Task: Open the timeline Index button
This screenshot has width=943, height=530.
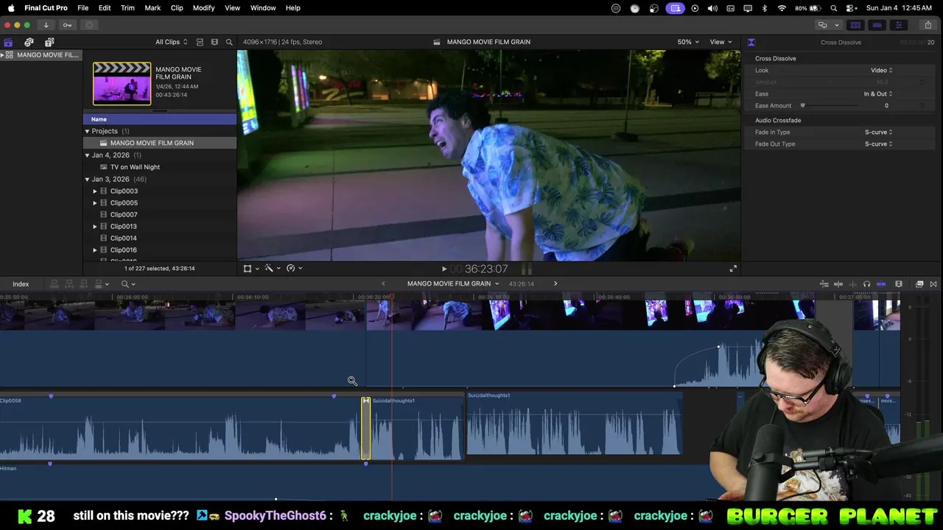Action: (x=21, y=284)
